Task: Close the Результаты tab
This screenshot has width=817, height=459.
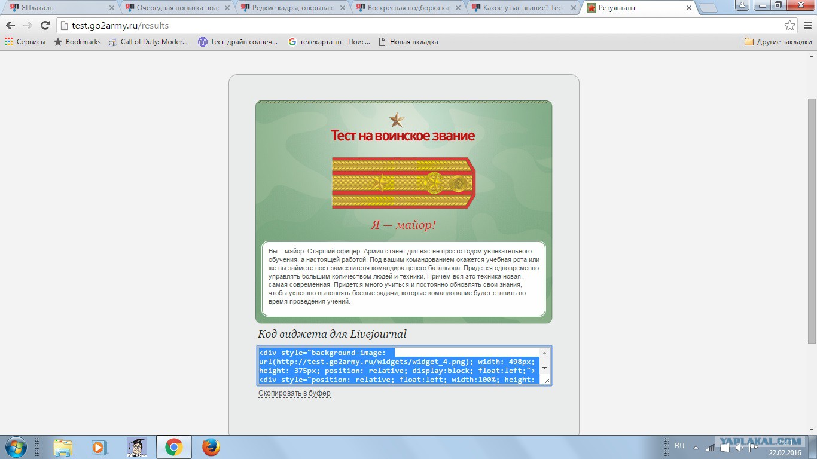Action: (x=688, y=8)
